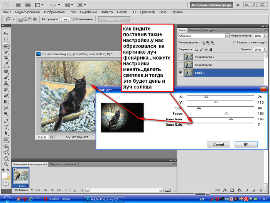The height and width of the screenshot is (203, 270).
Task: Open the Arrange Documents dropdown
Action: [x=69, y=5]
